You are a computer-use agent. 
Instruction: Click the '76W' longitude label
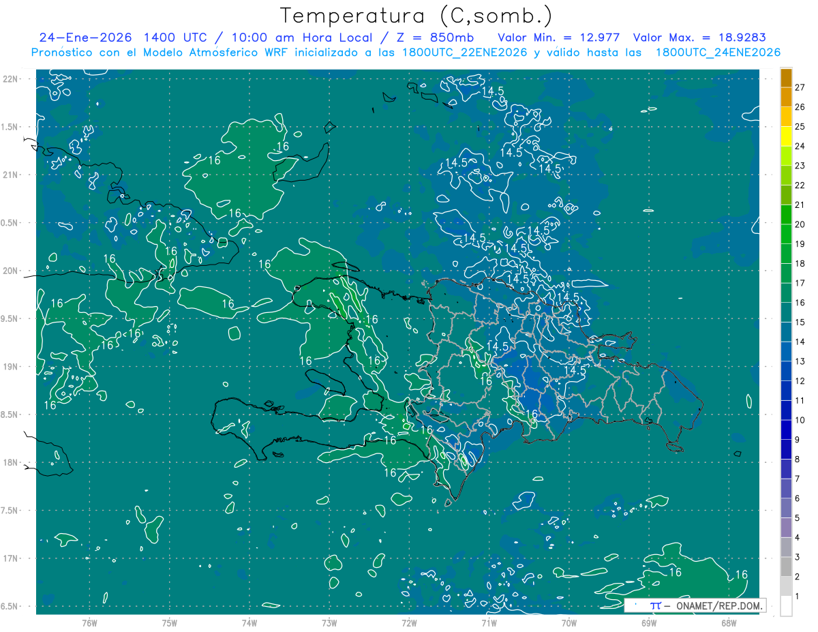[89, 623]
